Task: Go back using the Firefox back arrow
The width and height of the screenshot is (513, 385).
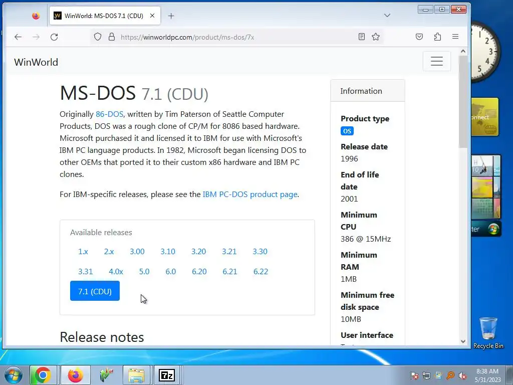Action: 18,37
